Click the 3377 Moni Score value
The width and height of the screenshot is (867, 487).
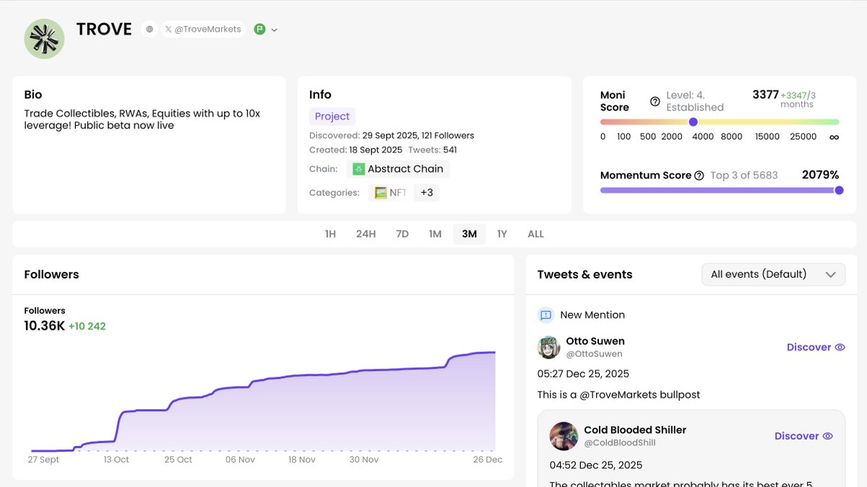coord(765,95)
